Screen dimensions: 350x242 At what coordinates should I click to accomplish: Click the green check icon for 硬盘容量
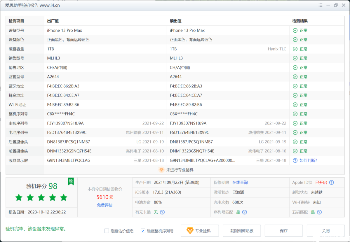tap(295, 49)
